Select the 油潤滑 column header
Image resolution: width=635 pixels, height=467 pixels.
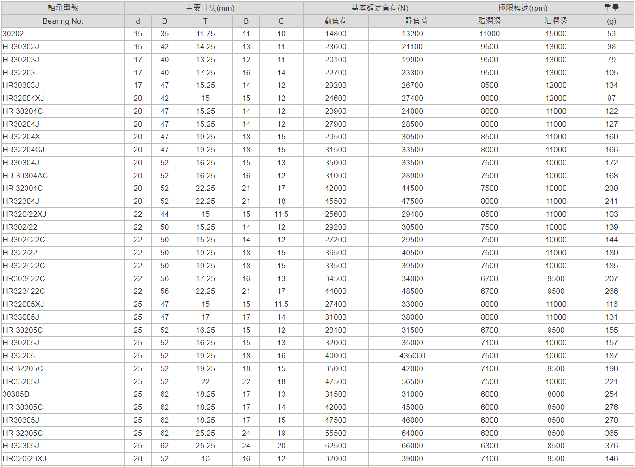(x=556, y=21)
